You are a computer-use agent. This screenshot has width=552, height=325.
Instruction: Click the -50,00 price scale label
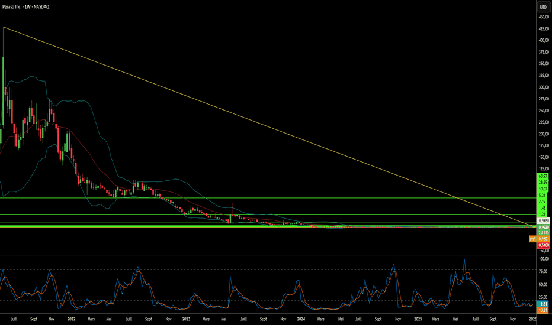tap(544, 251)
